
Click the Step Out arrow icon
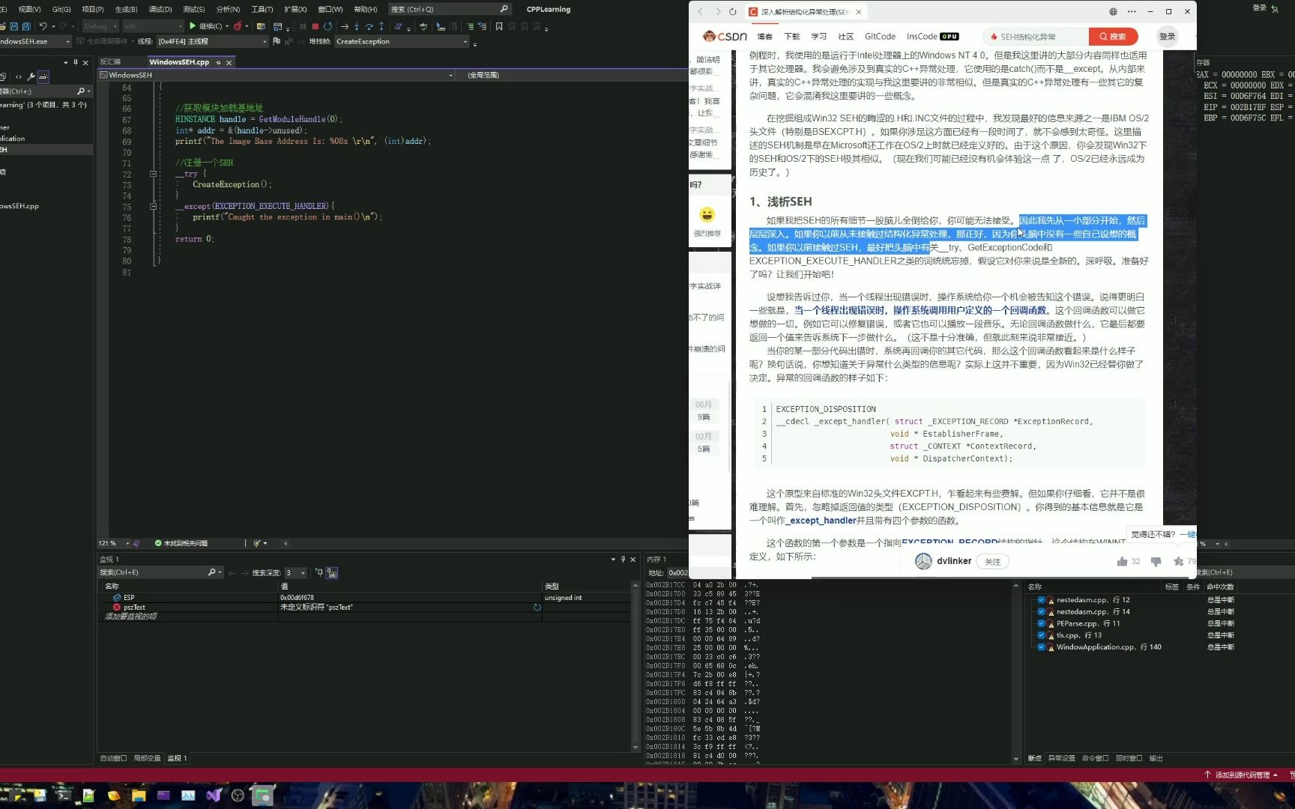tap(381, 26)
